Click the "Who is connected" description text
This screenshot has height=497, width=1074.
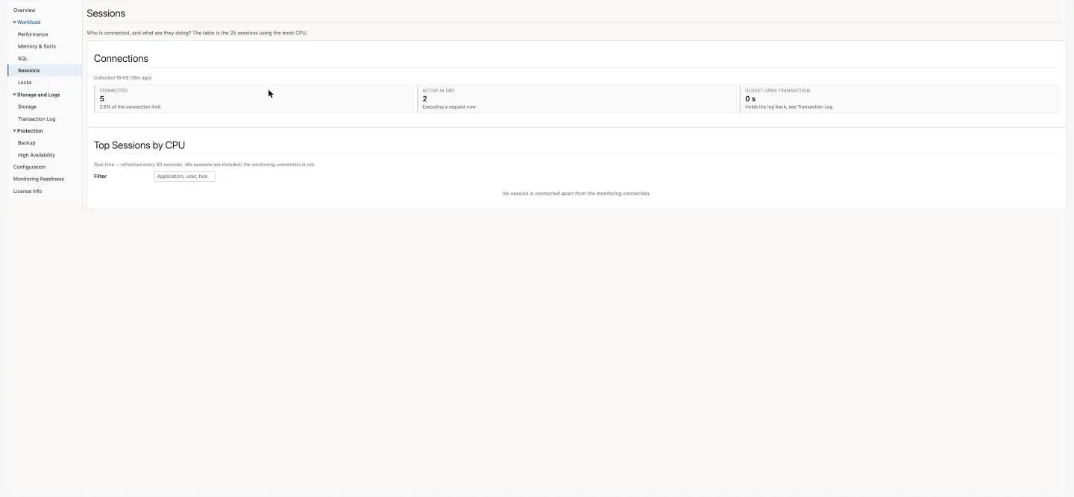pyautogui.click(x=197, y=33)
